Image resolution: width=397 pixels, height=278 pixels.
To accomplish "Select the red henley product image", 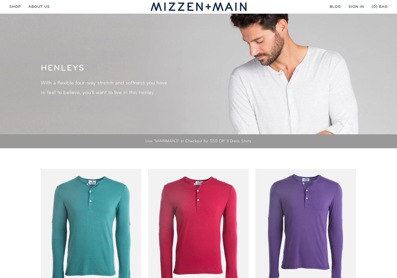I will point(198,223).
